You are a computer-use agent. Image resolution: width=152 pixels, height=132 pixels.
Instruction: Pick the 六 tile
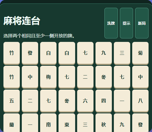[85, 101]
